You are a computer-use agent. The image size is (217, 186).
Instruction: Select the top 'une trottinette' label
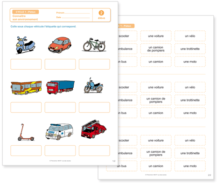tap(190, 49)
